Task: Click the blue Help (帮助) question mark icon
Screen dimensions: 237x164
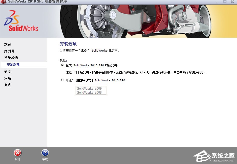Action: coord(45,153)
